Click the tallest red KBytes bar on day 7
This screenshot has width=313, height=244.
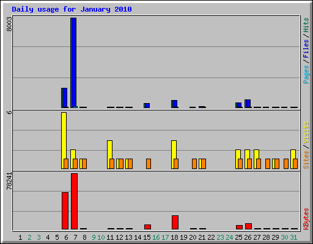click(x=75, y=201)
